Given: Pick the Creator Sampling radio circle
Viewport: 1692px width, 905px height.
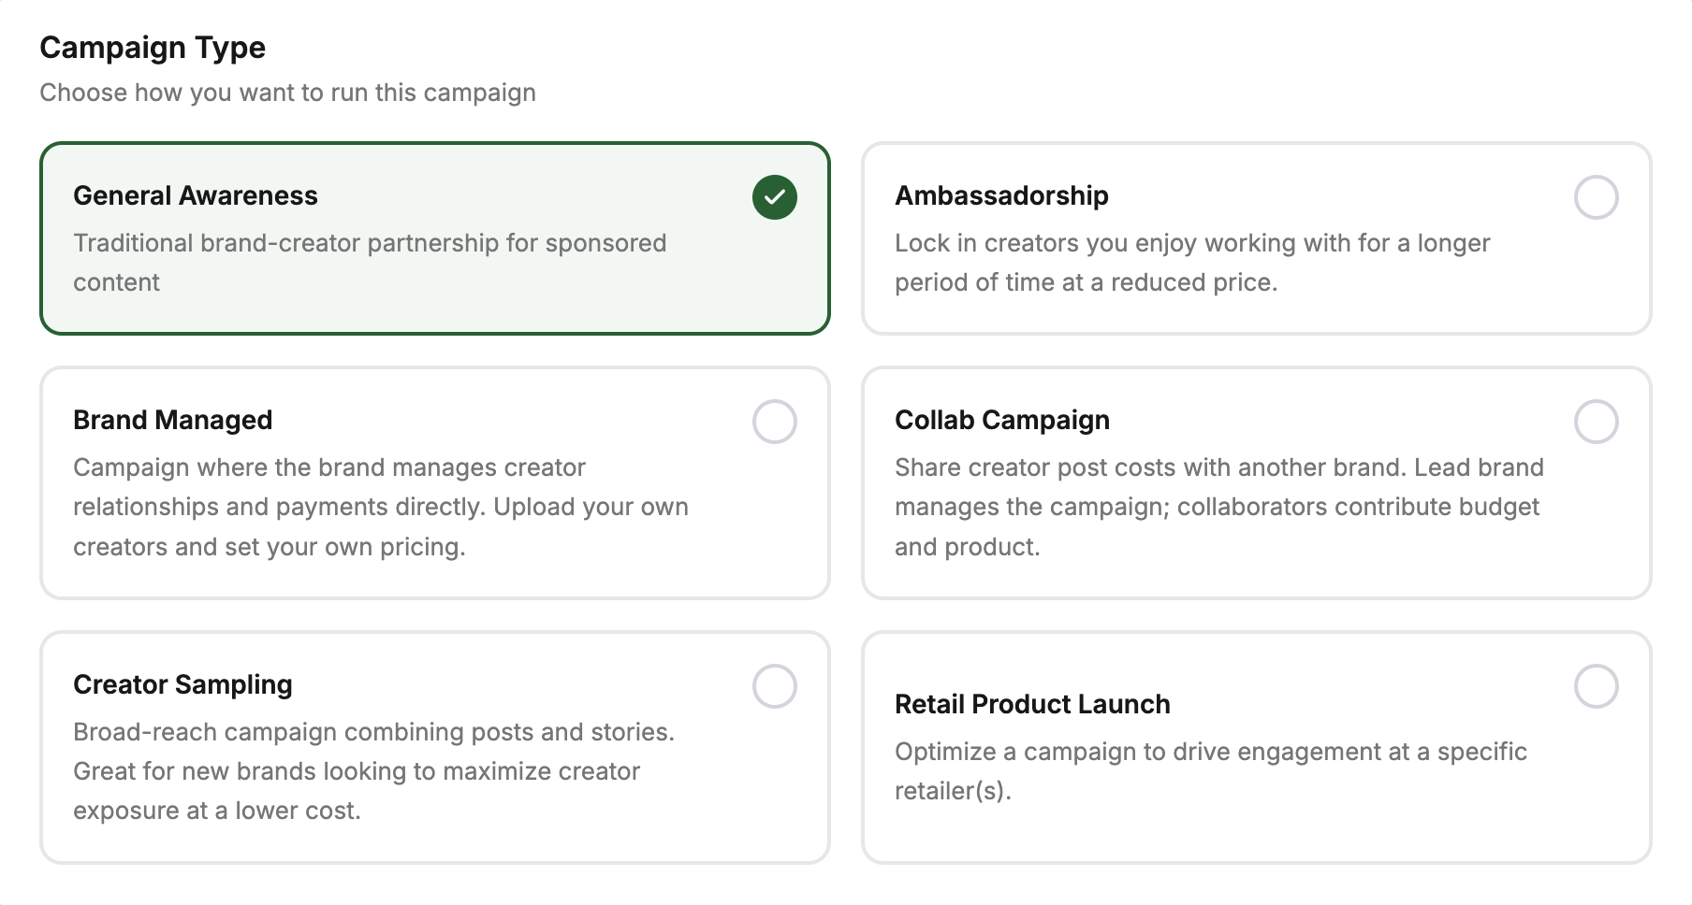Looking at the screenshot, I should coord(774,686).
